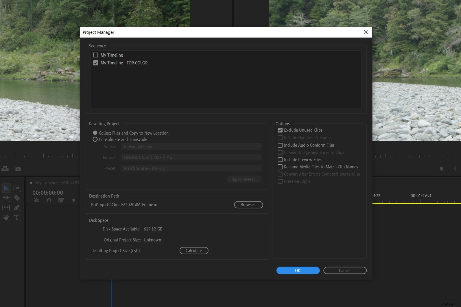The width and height of the screenshot is (461, 307).
Task: Toggle nest sequence insert icon in timeline
Action: 36,200
